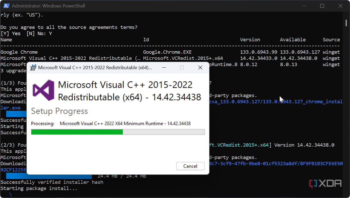Click the PowerShell icon in the title bar

pyautogui.click(x=6, y=6)
